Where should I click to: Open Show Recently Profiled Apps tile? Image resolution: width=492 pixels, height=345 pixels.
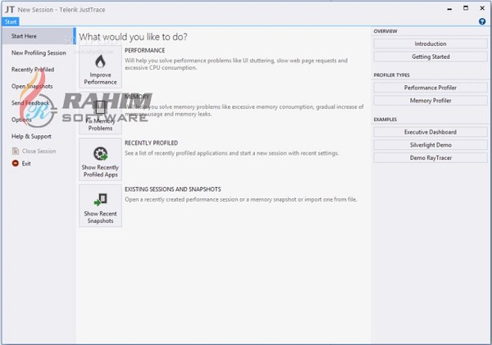tap(100, 159)
